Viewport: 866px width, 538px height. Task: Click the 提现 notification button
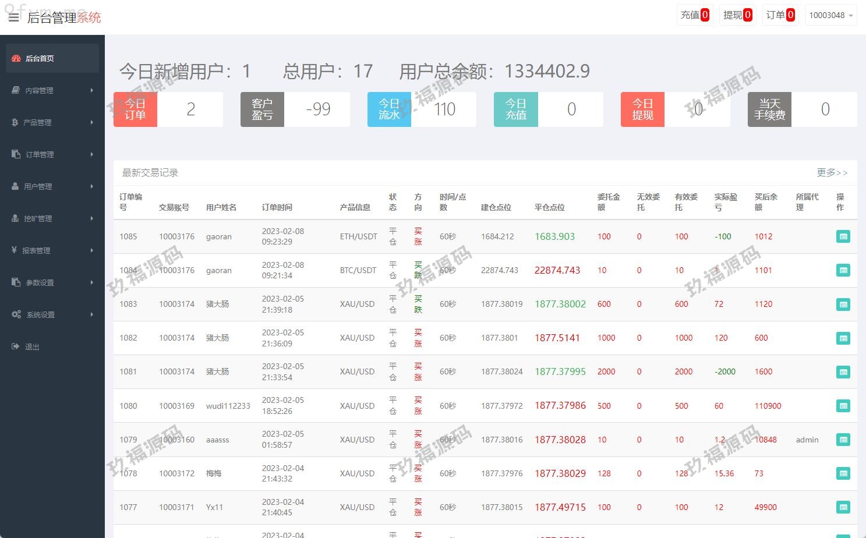(x=737, y=15)
